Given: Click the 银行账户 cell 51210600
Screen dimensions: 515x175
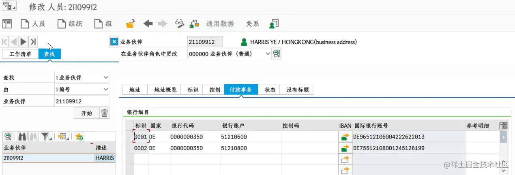Looking at the screenshot, I should (x=251, y=137).
